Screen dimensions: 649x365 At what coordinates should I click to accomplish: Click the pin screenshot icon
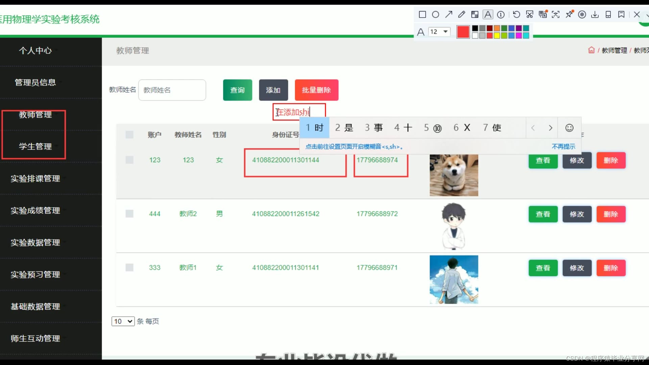[x=569, y=15]
